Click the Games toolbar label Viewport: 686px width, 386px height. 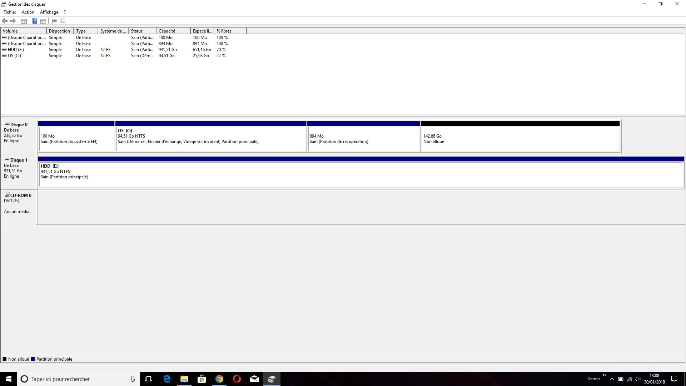point(593,379)
